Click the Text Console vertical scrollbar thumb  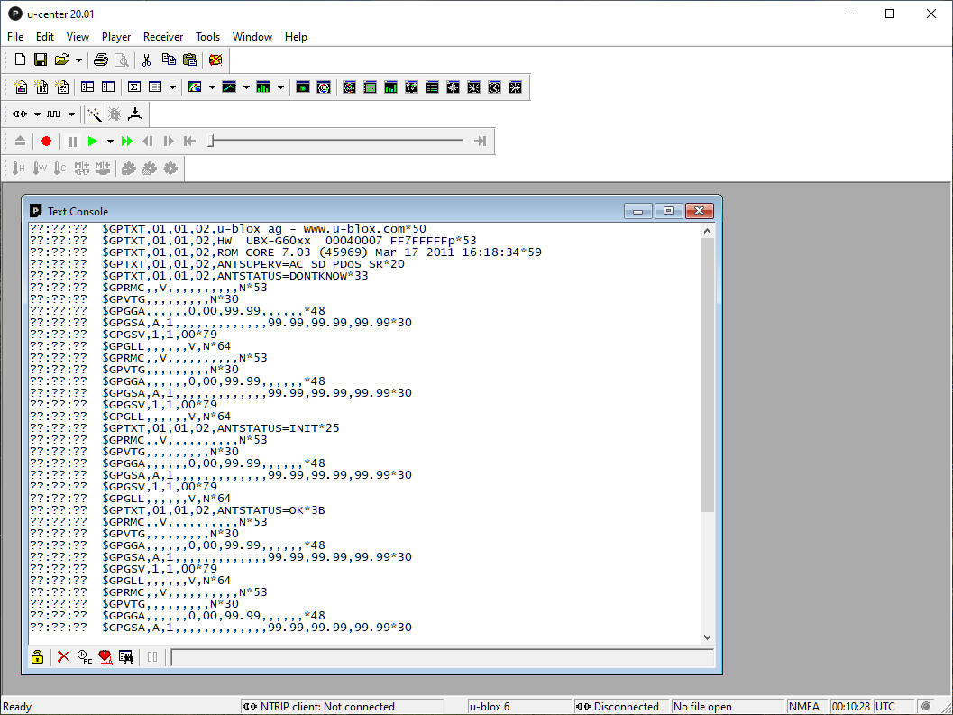(x=707, y=374)
